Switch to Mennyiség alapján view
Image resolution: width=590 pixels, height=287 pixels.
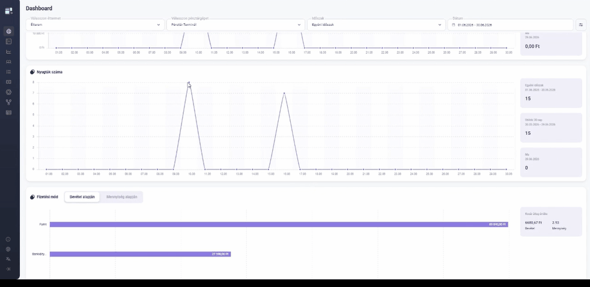[121, 197]
